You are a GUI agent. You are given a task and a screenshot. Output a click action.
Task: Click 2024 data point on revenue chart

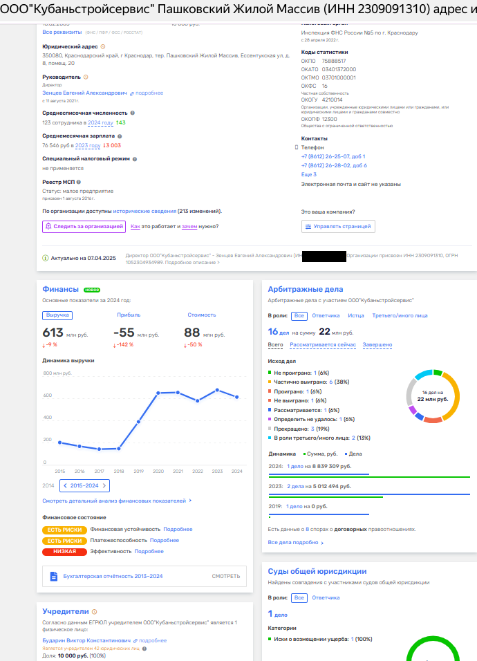(x=237, y=397)
